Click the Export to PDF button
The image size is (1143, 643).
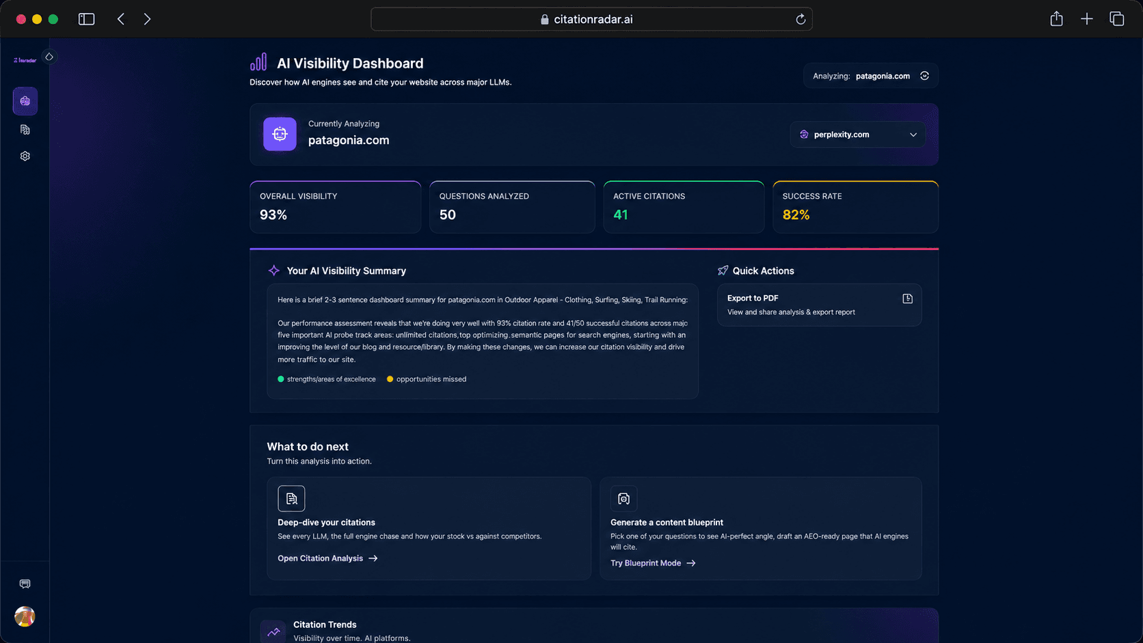pyautogui.click(x=819, y=305)
